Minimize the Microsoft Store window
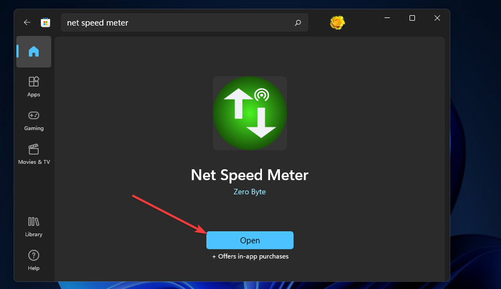 387,18
